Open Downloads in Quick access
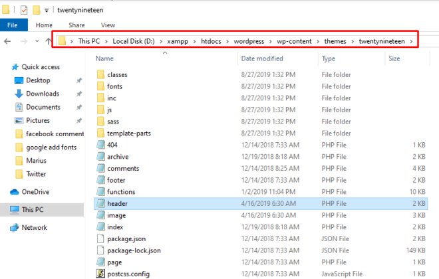439x279 pixels. click(x=43, y=94)
